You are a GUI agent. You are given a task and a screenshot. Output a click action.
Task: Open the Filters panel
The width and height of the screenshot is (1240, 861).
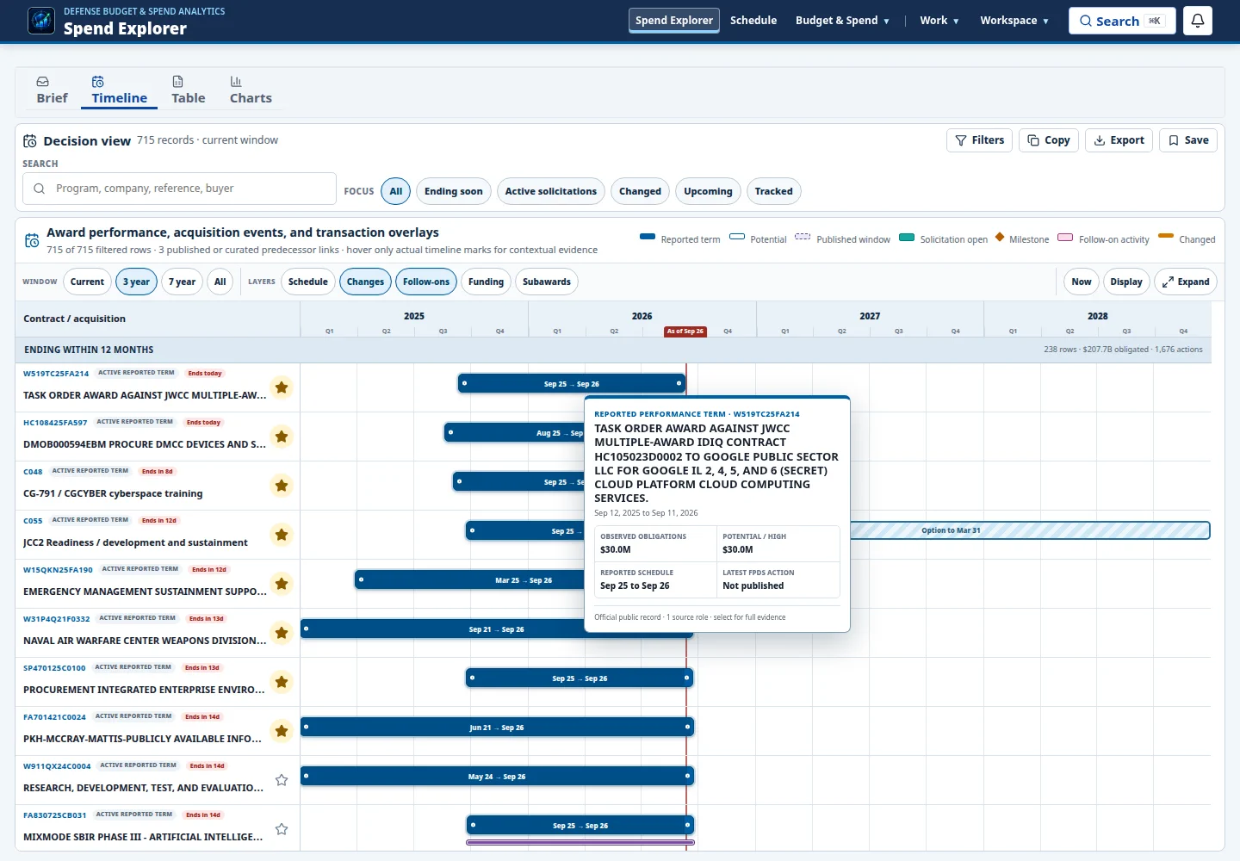tap(980, 140)
